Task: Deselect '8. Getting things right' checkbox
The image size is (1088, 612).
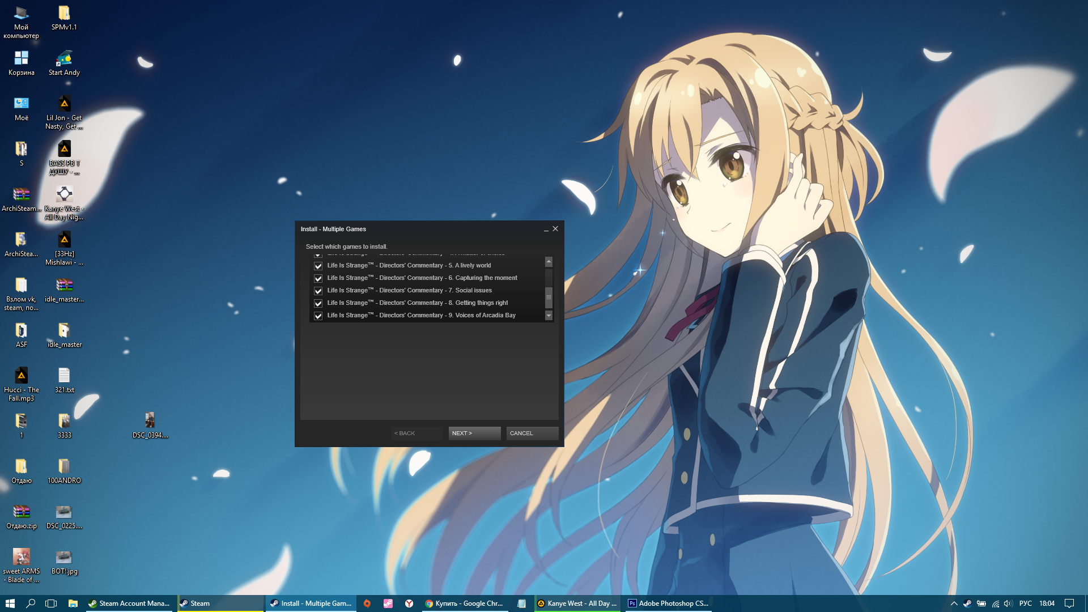Action: pyautogui.click(x=318, y=303)
